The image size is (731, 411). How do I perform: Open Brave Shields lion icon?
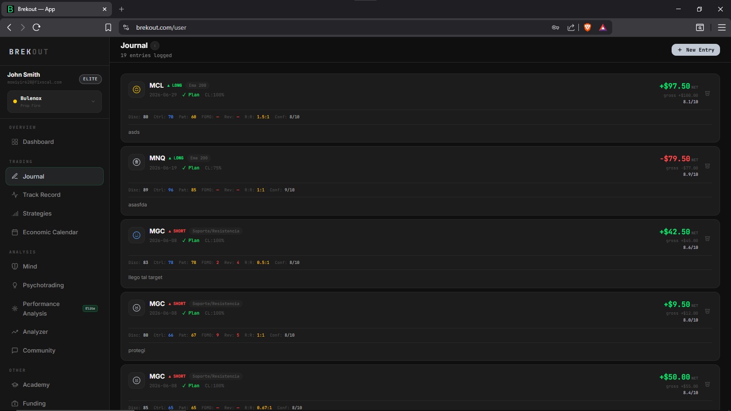(588, 27)
